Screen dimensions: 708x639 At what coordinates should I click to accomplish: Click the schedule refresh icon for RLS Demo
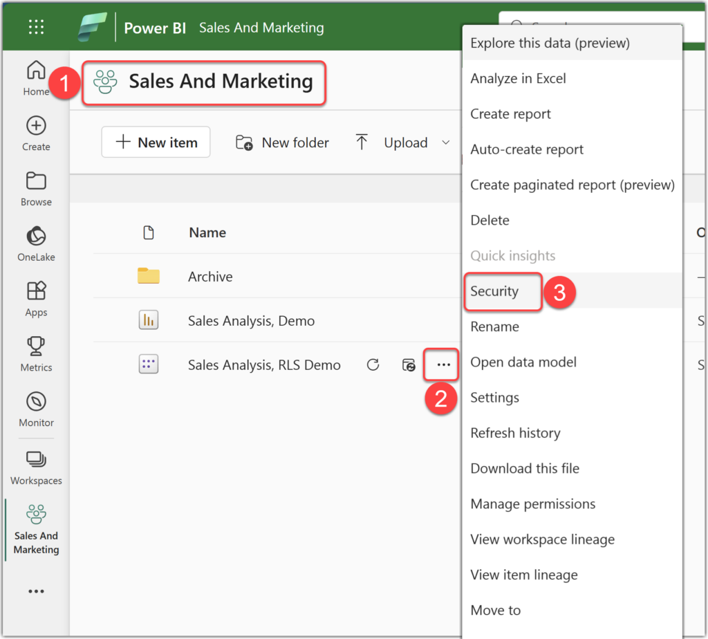click(409, 364)
